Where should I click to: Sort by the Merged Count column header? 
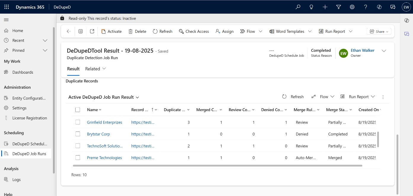[x=207, y=110]
